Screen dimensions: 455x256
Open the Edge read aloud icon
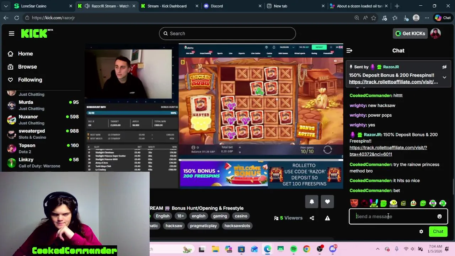pos(365,18)
